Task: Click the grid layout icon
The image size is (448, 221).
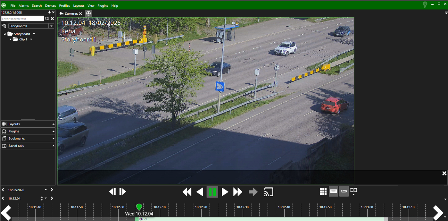Action: pyautogui.click(x=323, y=191)
